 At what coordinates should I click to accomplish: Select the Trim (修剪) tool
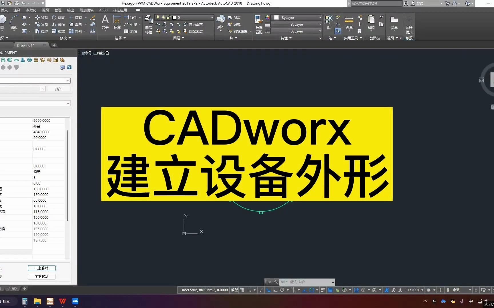click(75, 17)
